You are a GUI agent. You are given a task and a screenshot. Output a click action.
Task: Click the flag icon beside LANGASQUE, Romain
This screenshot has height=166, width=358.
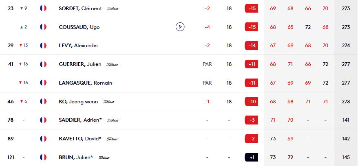point(43,83)
